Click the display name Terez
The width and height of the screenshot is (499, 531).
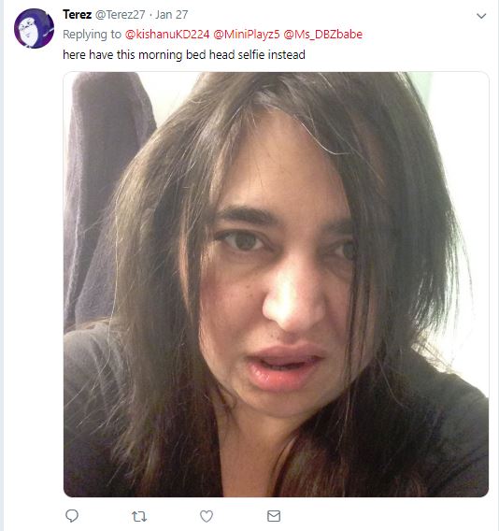[x=78, y=15]
